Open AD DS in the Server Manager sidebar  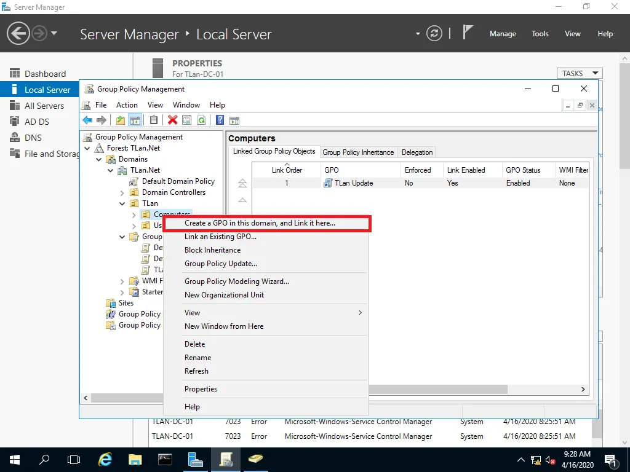click(36, 122)
